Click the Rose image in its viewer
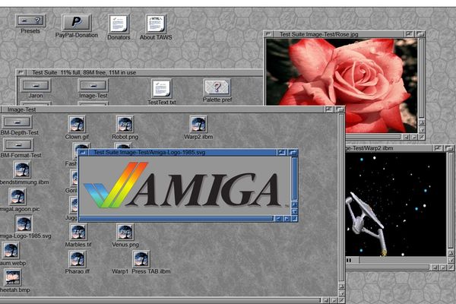Image resolution: width=456 pixels, height=304 pixels. point(342,86)
